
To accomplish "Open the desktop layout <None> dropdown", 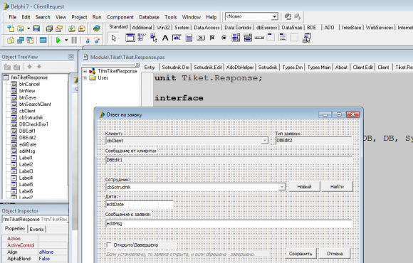I will pyautogui.click(x=274, y=16).
